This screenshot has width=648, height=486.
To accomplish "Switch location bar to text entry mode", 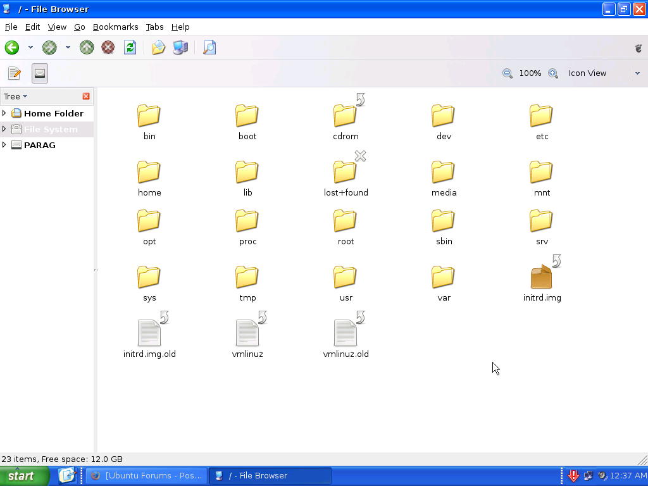I will point(14,73).
